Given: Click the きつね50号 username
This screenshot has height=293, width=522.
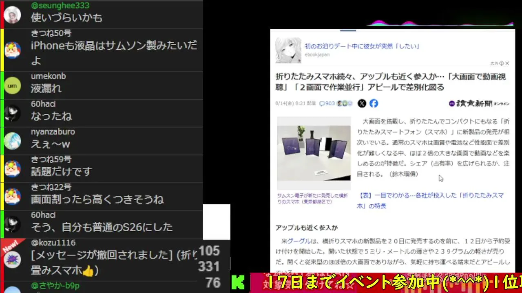Looking at the screenshot, I should (51, 33).
